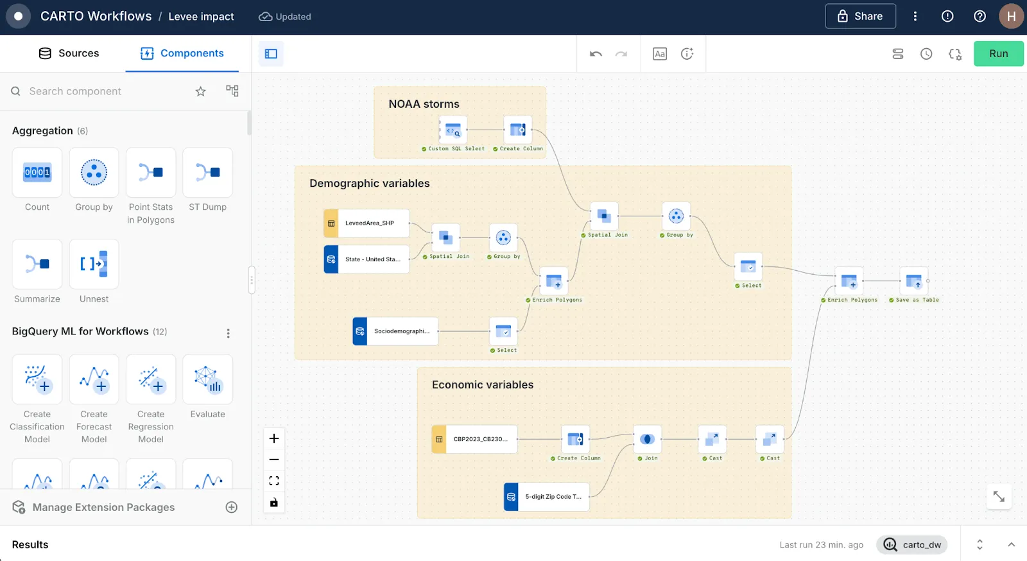Image resolution: width=1027 pixels, height=561 pixels.
Task: Pick the ST Dump component
Action: pyautogui.click(x=207, y=173)
